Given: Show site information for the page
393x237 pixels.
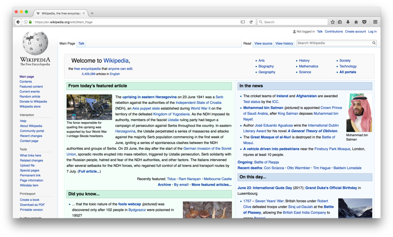Looking at the screenshot, I should tap(25, 22).
